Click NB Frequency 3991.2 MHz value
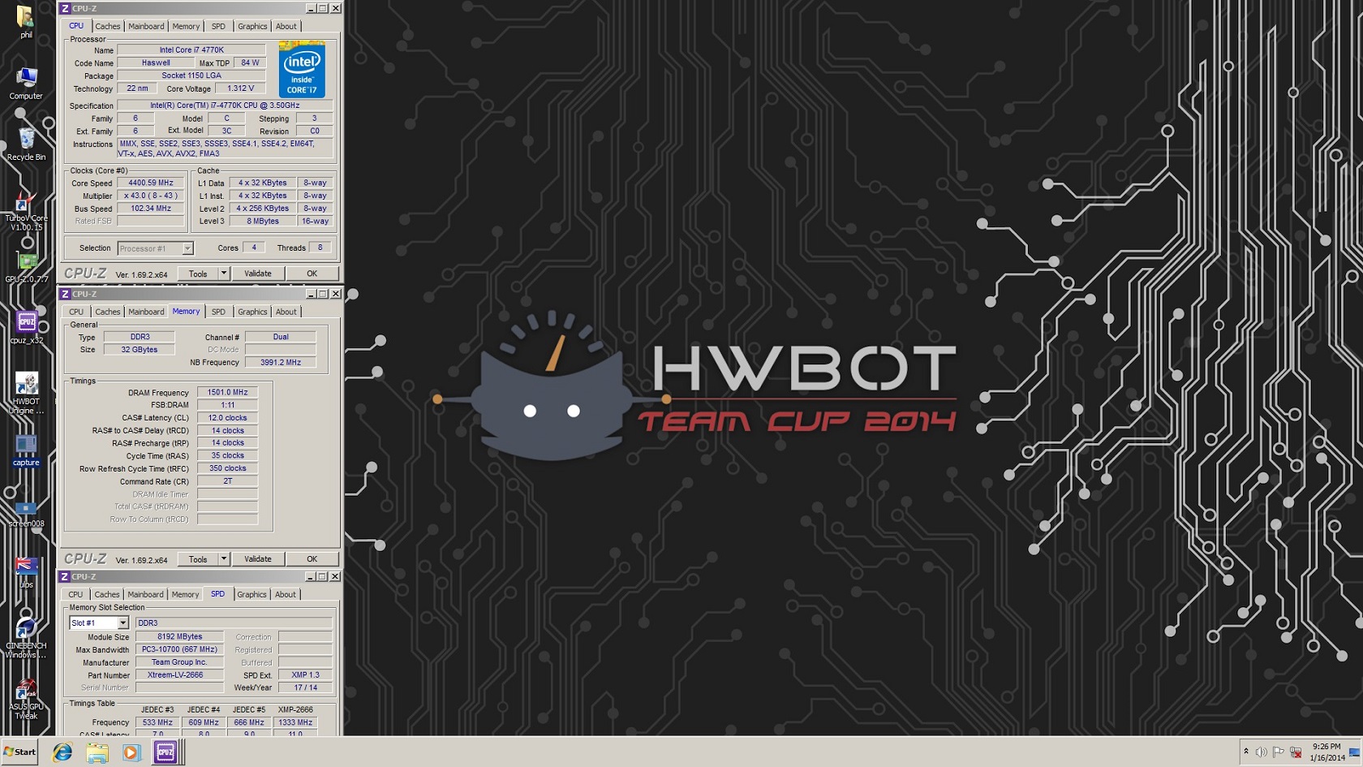 pyautogui.click(x=281, y=363)
